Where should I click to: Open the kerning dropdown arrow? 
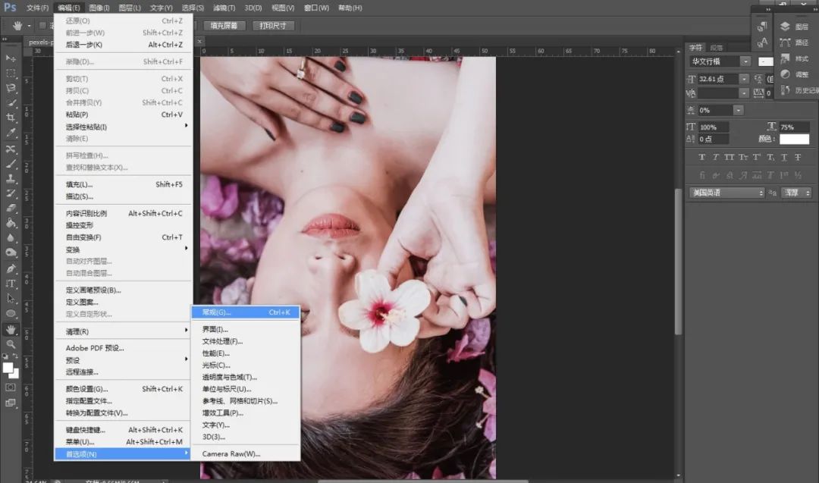pyautogui.click(x=744, y=93)
